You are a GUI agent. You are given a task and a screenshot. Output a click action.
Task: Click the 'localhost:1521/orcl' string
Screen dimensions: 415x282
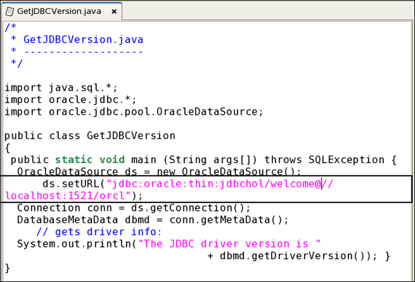[x=65, y=196]
